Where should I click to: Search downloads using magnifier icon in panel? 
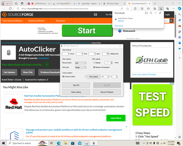(x=151, y=13)
